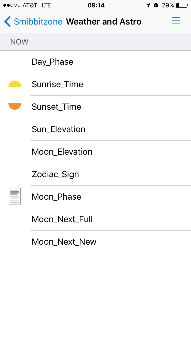Viewport: 191px width, 341px height.
Task: Select Moon_Next_Full row
Action: tap(62, 219)
